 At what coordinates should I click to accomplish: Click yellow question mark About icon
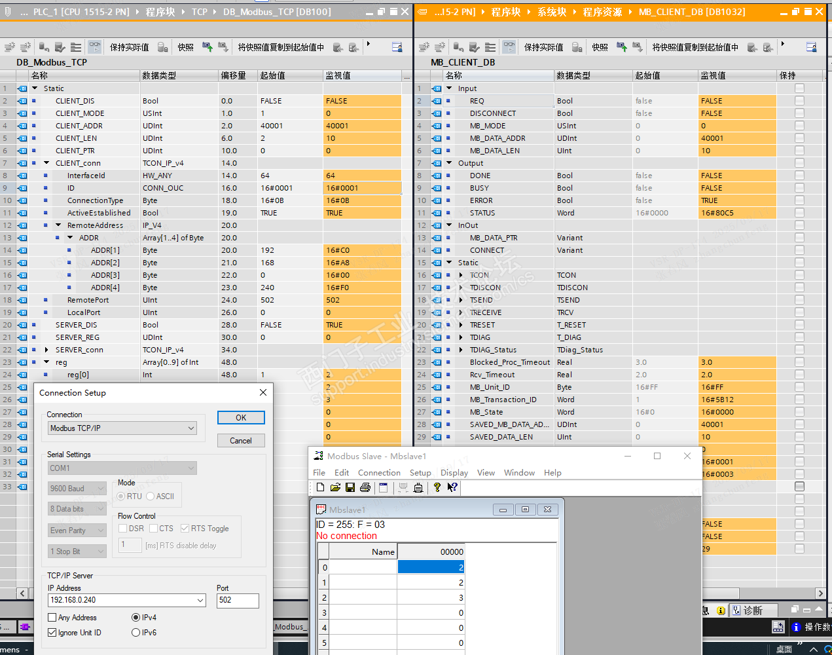[437, 487]
